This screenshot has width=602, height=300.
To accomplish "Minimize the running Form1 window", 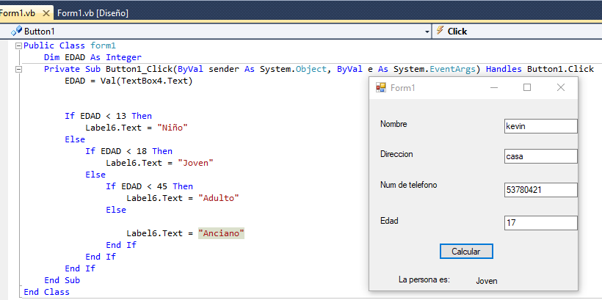I will [x=494, y=87].
